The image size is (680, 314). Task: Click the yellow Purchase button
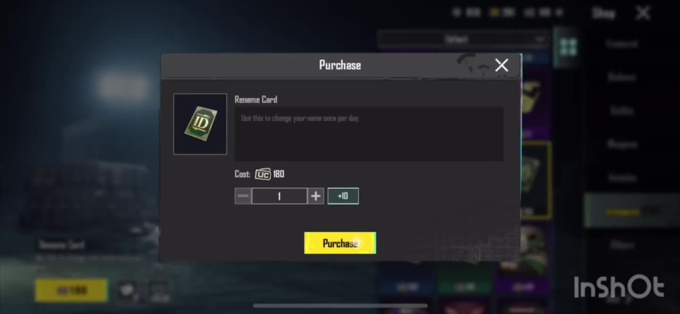(340, 243)
